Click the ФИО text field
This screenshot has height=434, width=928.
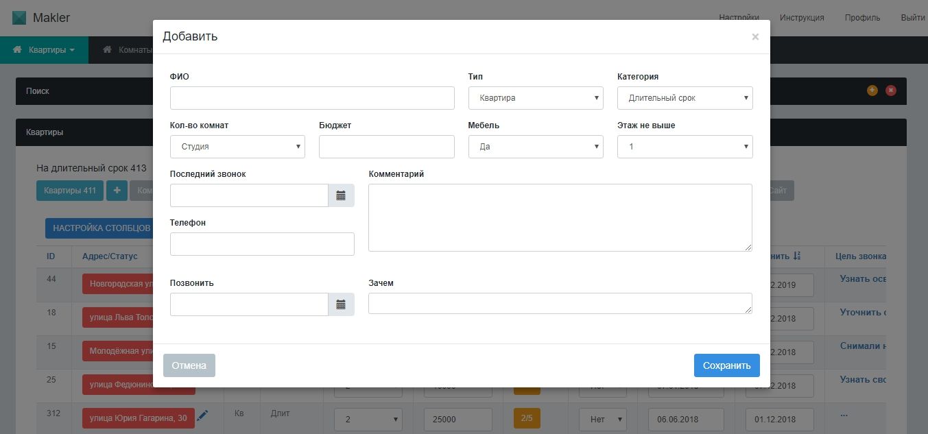point(312,98)
